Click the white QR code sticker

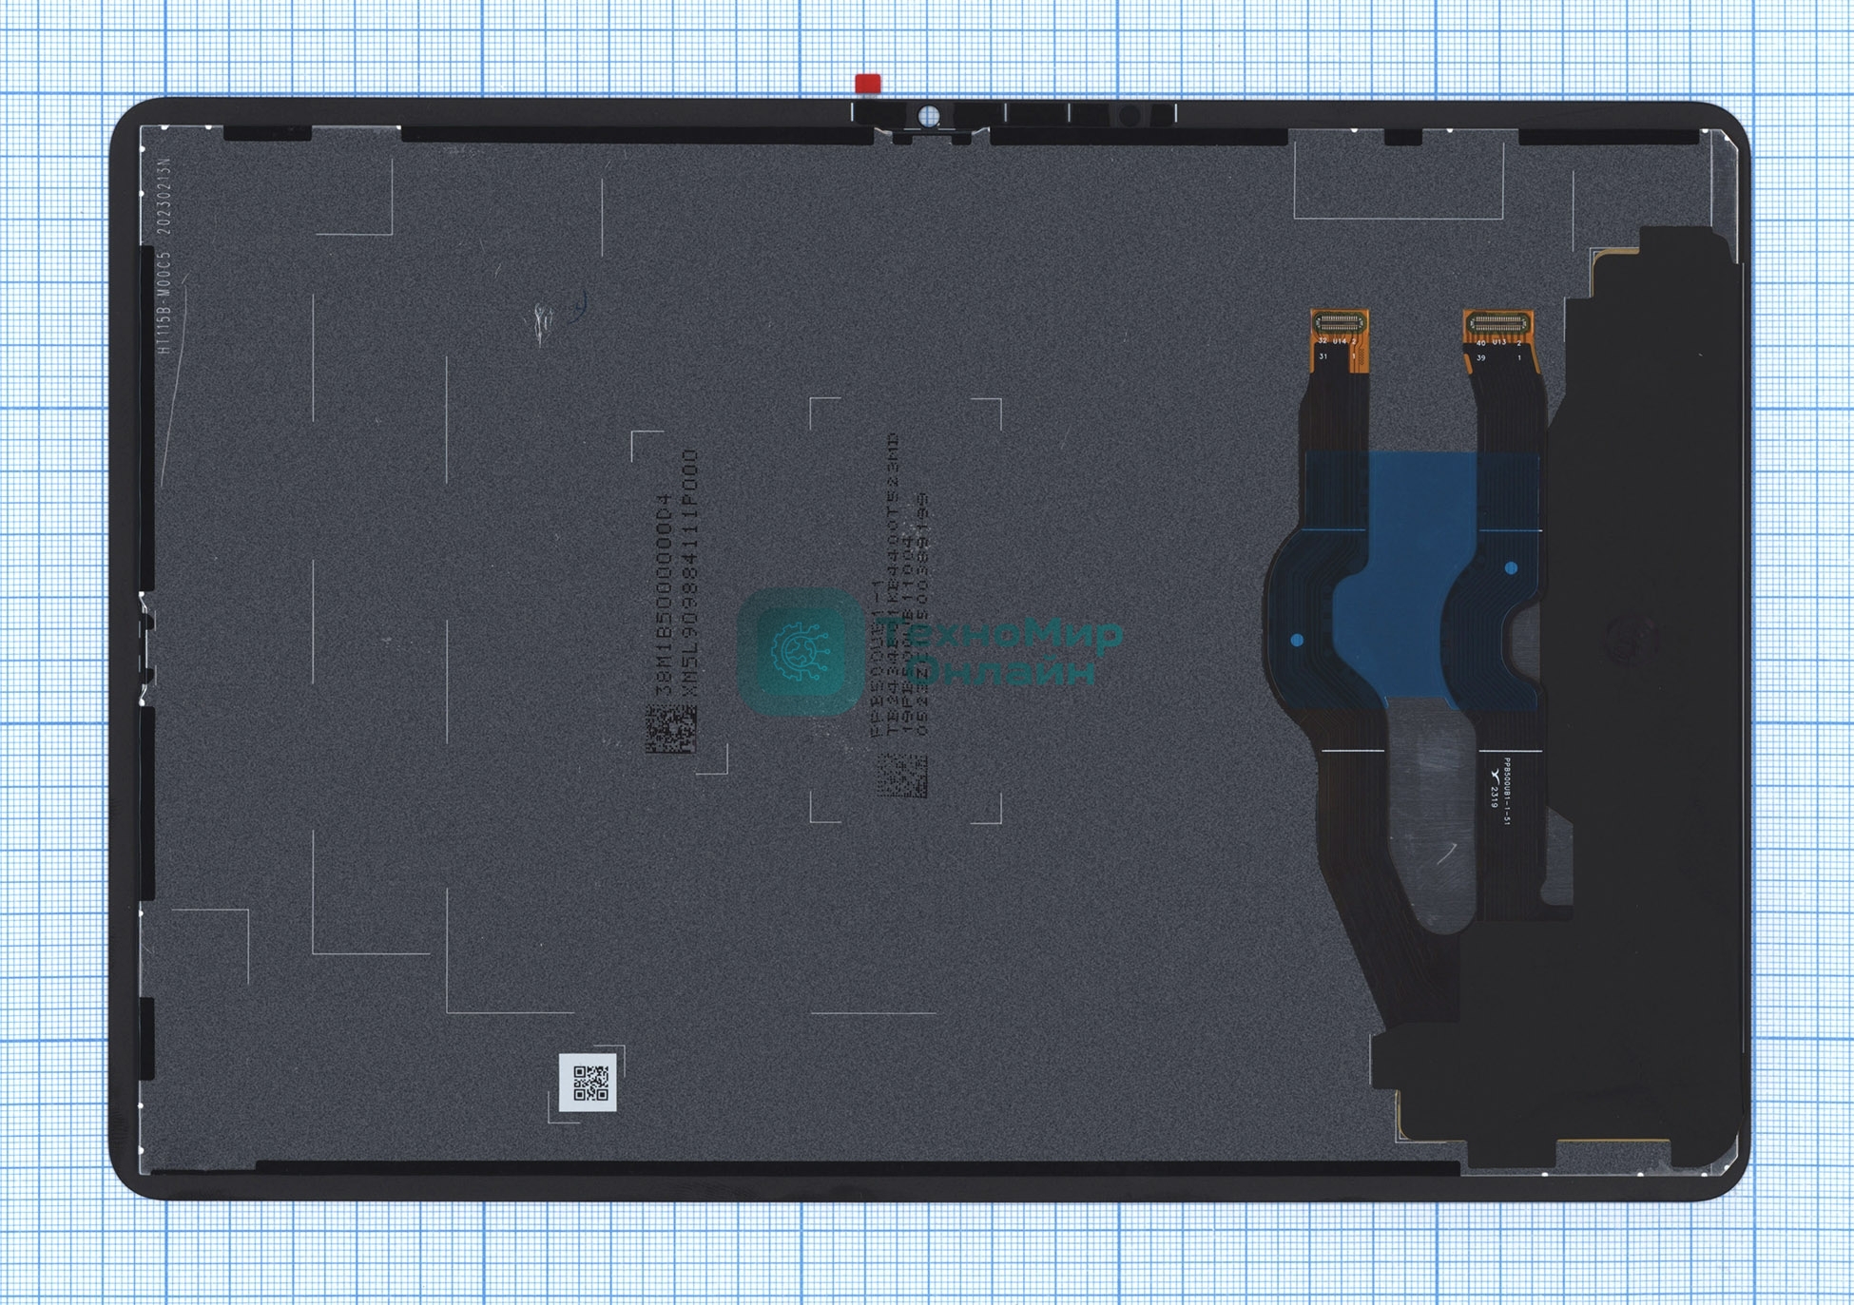pos(589,1082)
